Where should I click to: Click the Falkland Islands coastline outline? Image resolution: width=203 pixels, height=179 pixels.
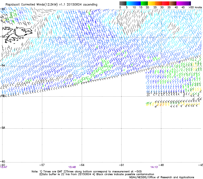(x=18, y=34)
